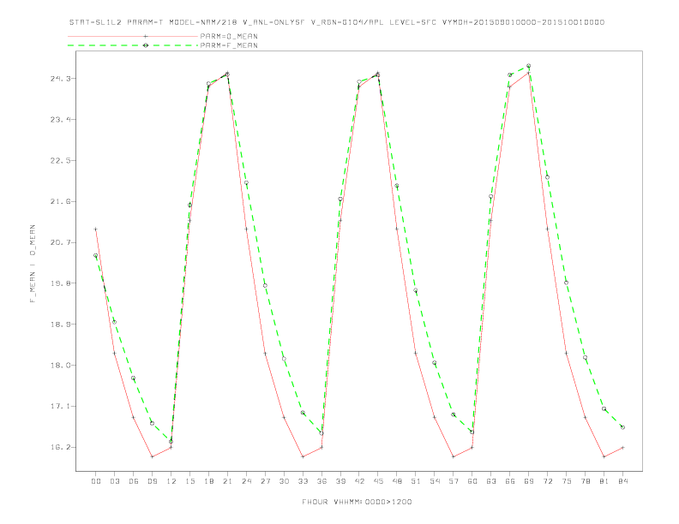Click the 57 forecast hour tick label

[x=454, y=481]
